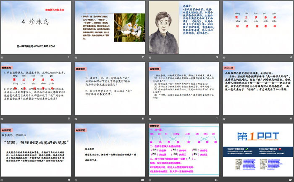The image size is (294, 182).
Task: Click the 整体感知 tag on slide 5
Action: (7, 68)
